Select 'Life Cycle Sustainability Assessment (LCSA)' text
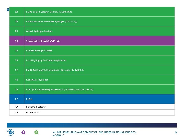 [x=49, y=89]
